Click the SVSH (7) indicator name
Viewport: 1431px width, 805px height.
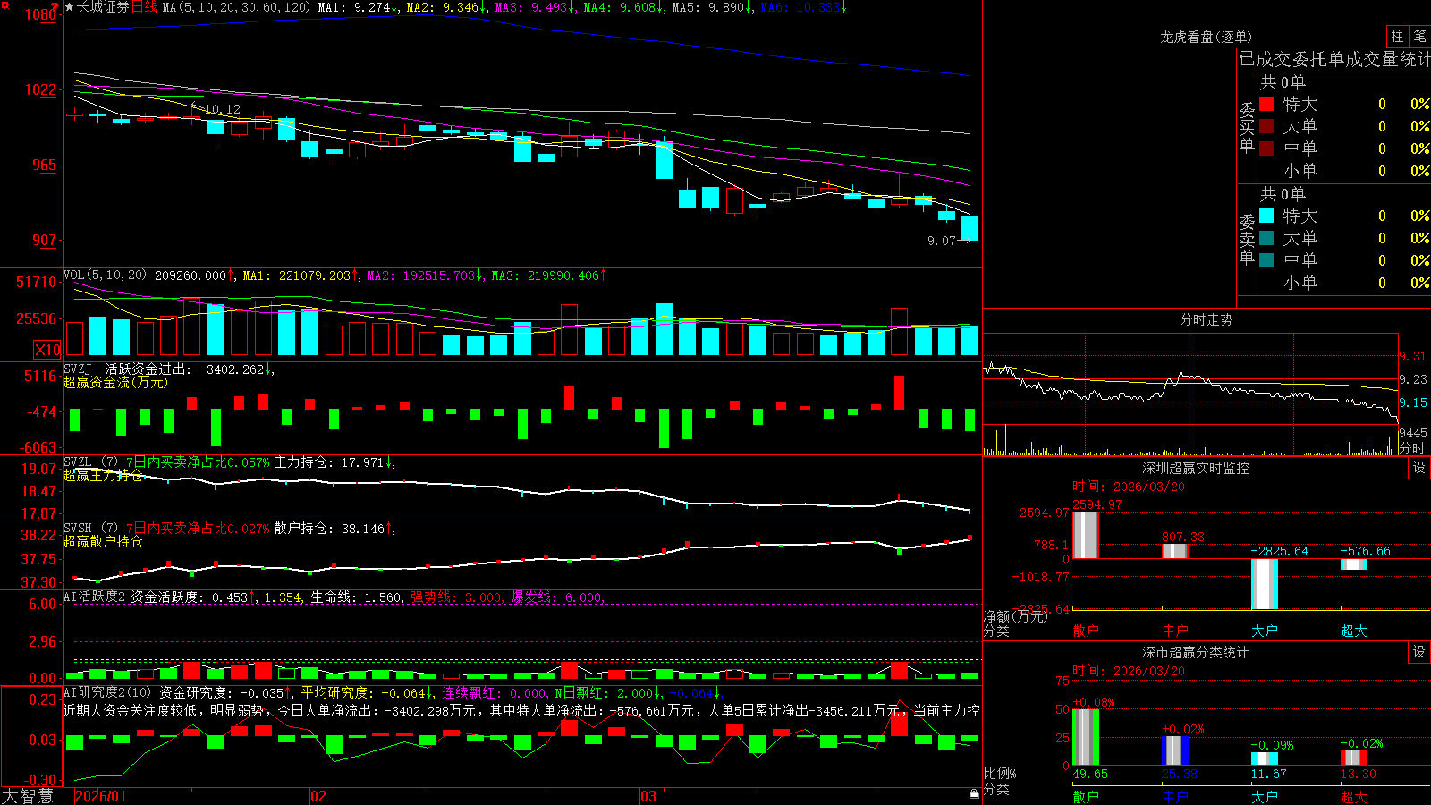tap(90, 529)
